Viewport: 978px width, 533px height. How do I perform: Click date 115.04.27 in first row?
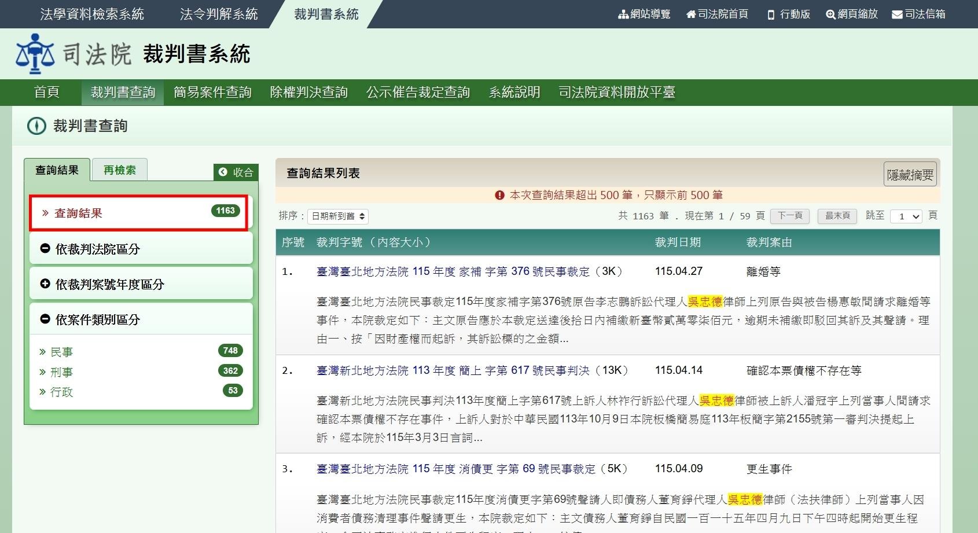click(679, 271)
